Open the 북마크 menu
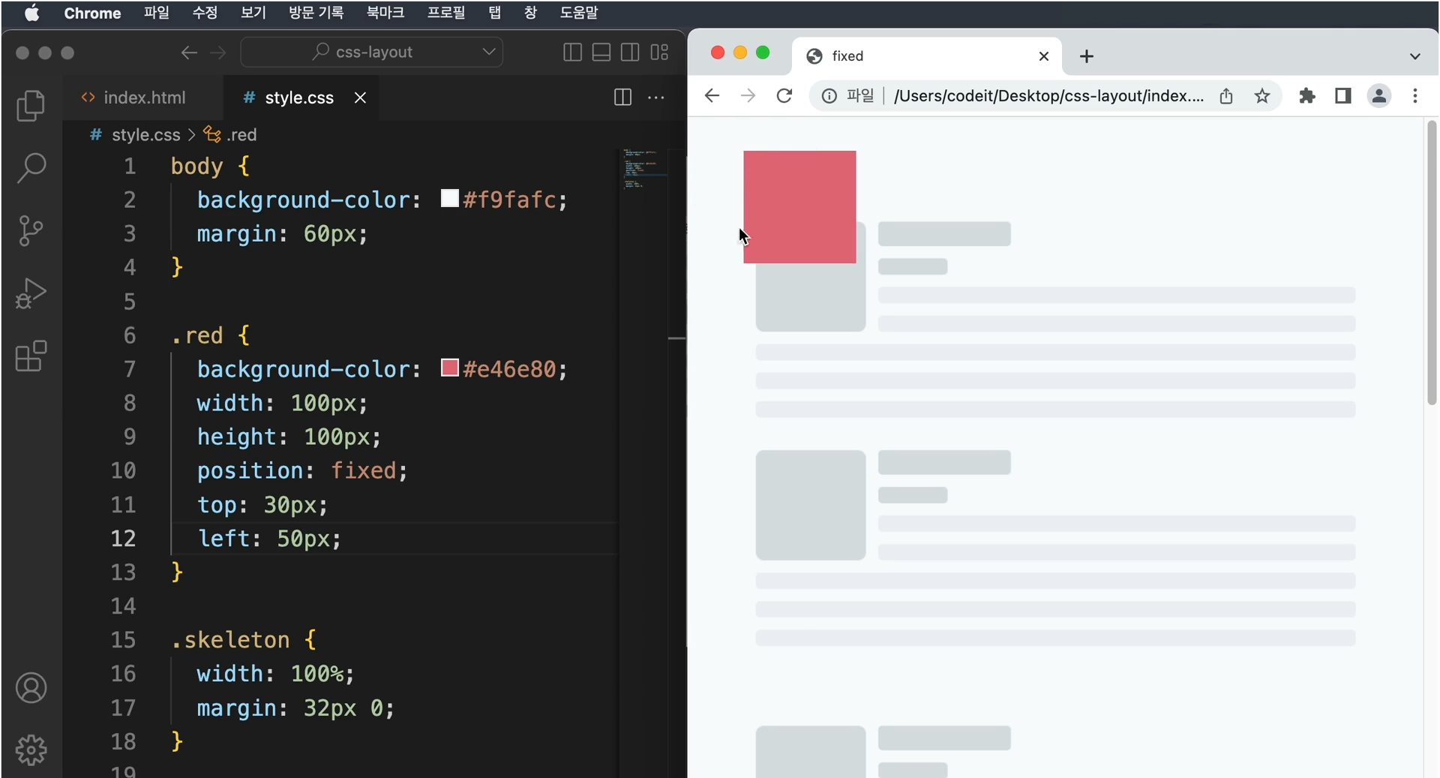Viewport: 1440px width, 778px height. 385,13
